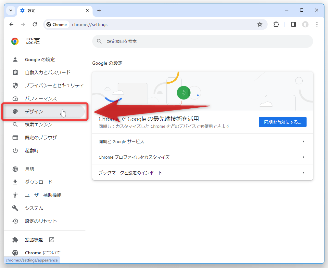Click the wrench icon for システム
Viewport: 328px width, 268px height.
[15, 208]
